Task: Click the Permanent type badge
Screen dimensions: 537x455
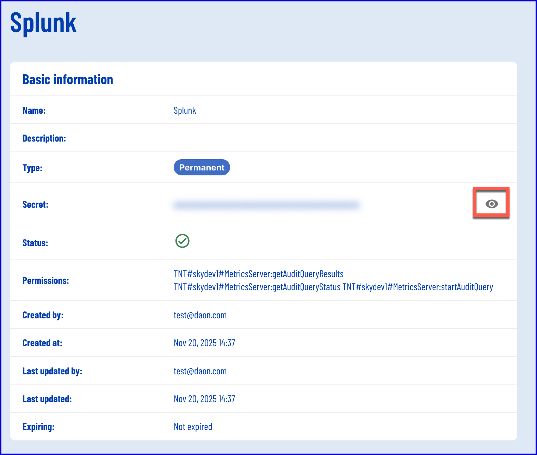Action: [202, 167]
